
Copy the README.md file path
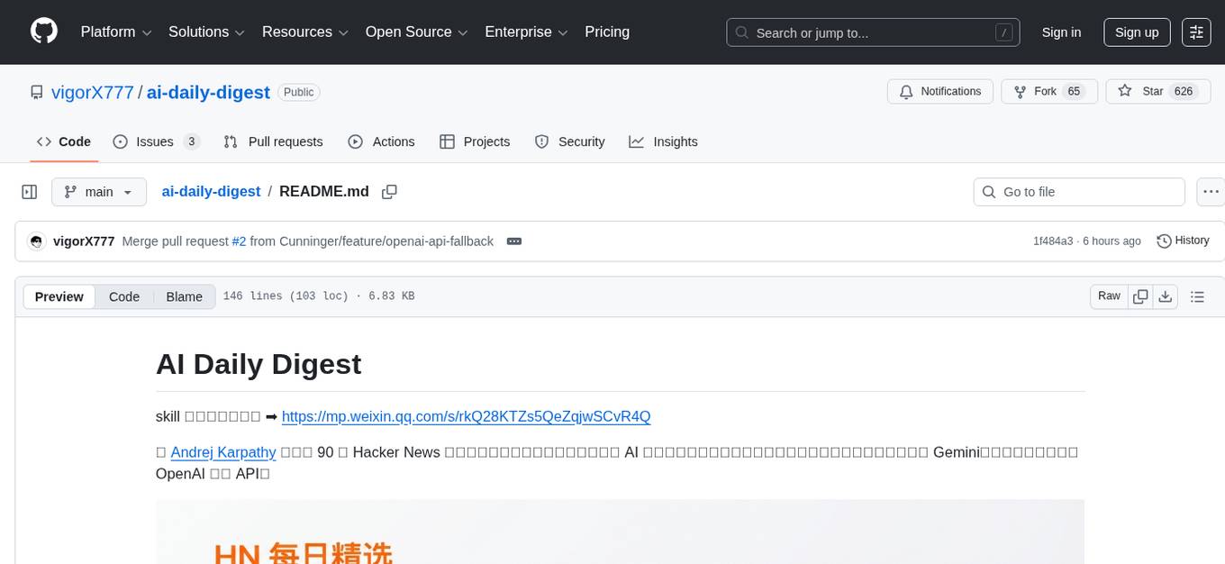tap(388, 191)
